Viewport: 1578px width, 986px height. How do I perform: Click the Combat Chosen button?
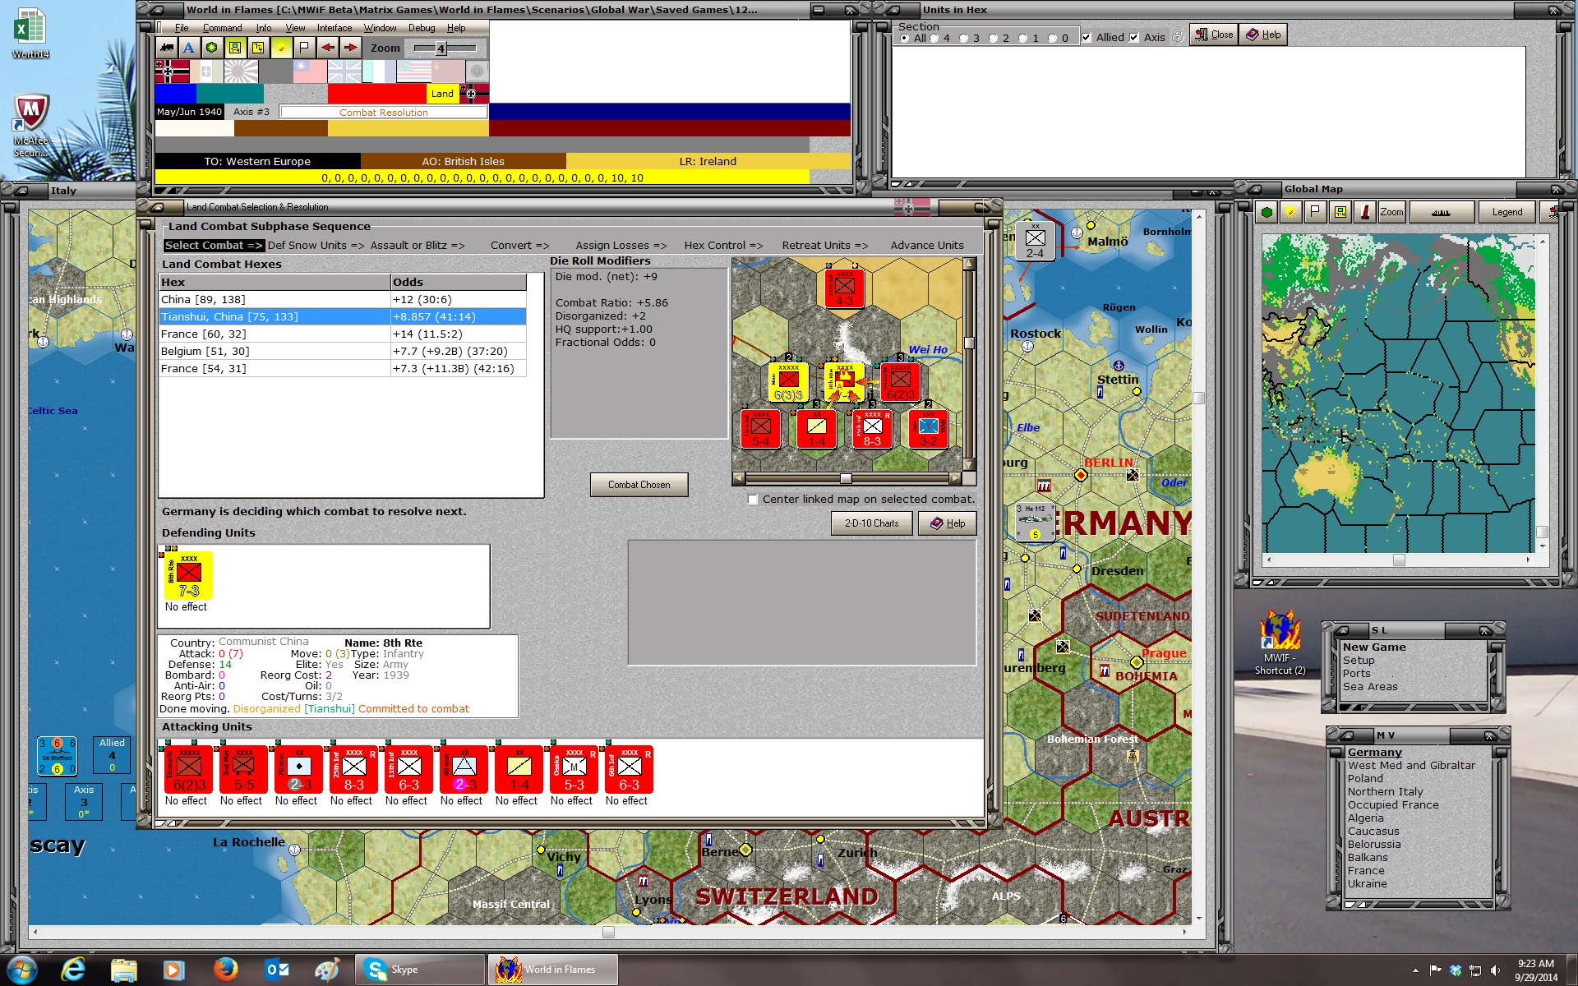tap(639, 485)
